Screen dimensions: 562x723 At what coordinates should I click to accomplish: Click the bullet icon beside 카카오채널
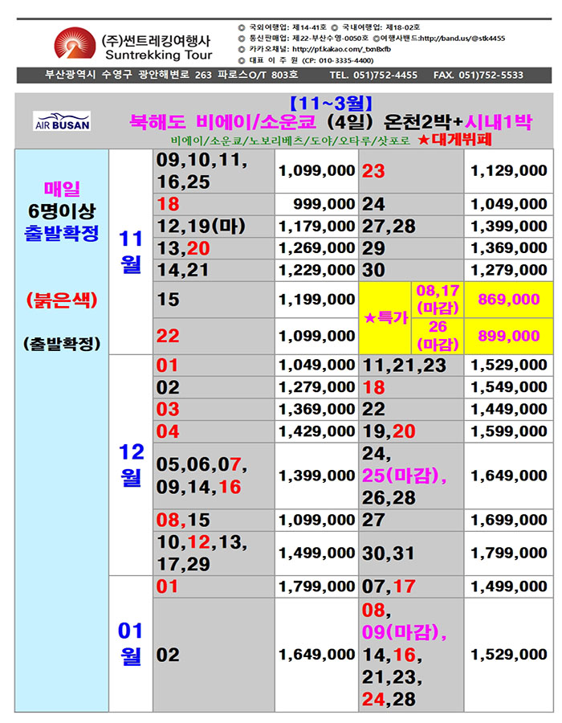tap(242, 49)
